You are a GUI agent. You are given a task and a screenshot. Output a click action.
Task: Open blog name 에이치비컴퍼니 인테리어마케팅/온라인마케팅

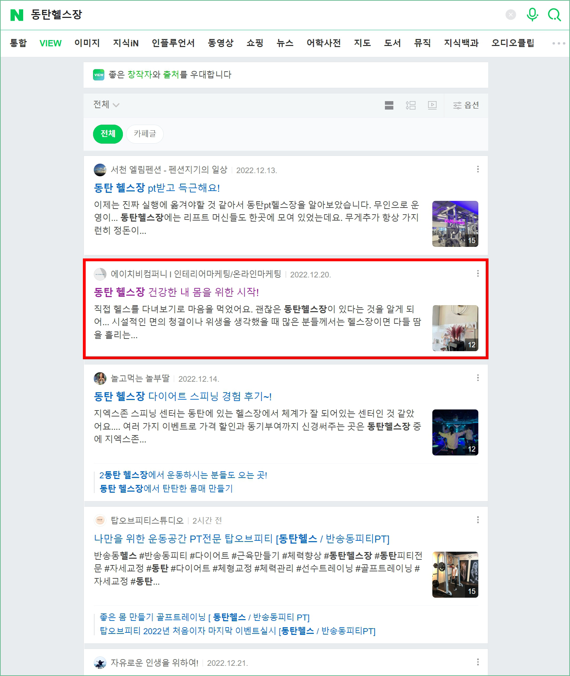point(196,274)
